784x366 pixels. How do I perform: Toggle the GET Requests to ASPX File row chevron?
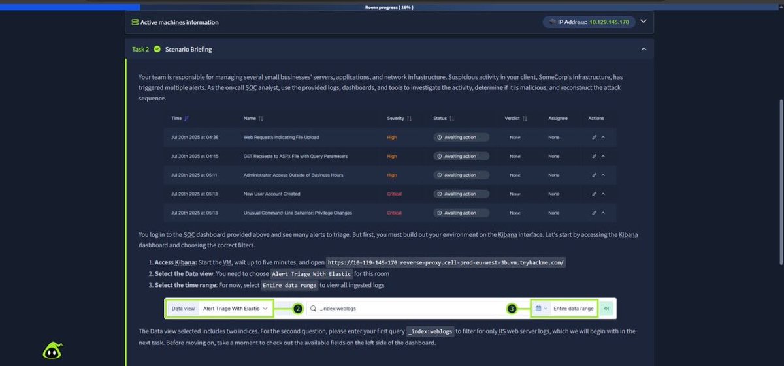click(x=603, y=157)
